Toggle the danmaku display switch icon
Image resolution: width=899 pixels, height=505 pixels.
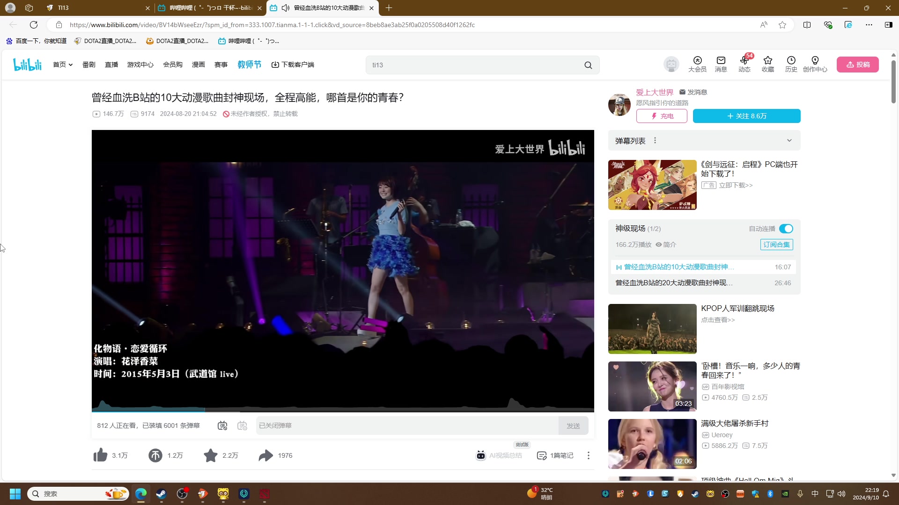coord(222,426)
